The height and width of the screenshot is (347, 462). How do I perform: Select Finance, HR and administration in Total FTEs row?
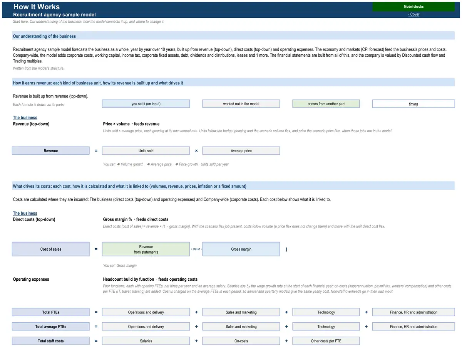[413, 312]
